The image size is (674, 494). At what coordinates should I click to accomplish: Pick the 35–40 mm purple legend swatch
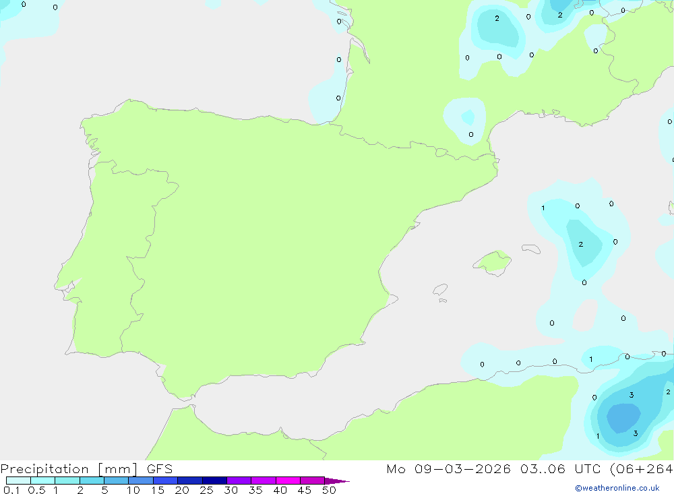click(263, 481)
